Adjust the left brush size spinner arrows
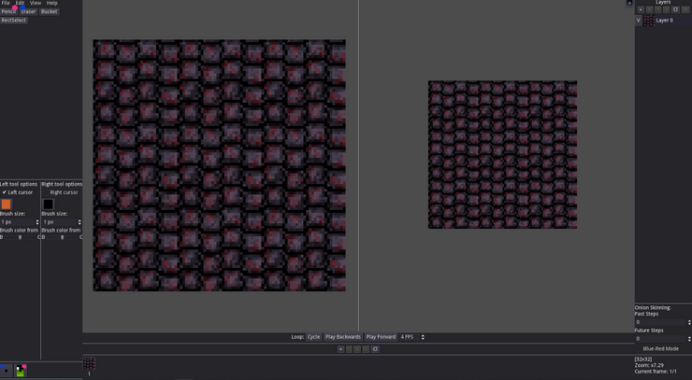This screenshot has width=692, height=380. point(37,221)
